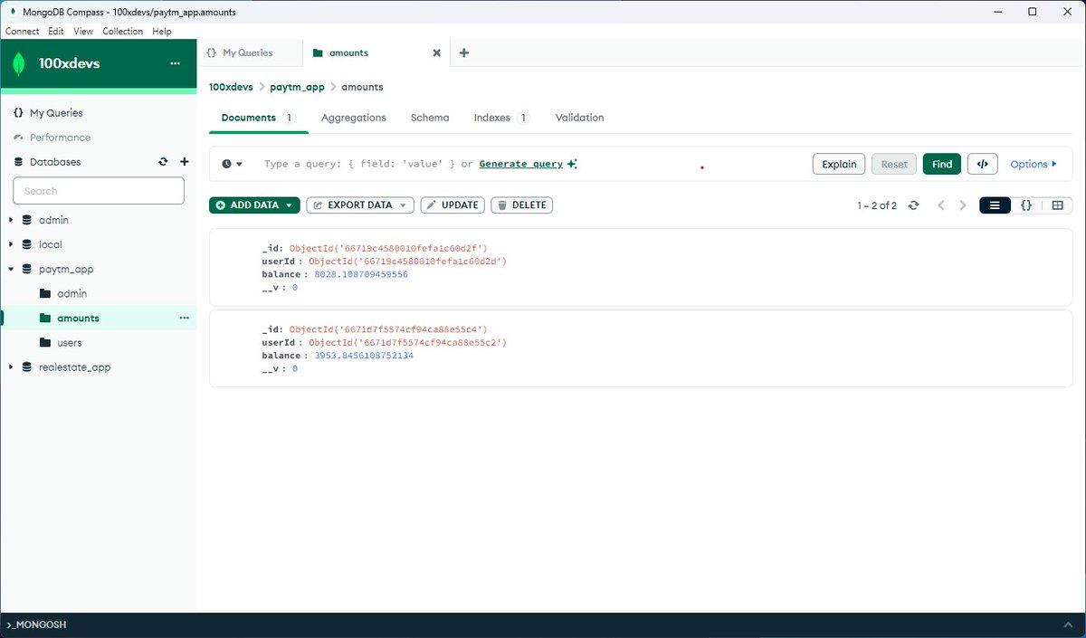
Task: Open the ADD DATA dropdown
Action: (254, 205)
